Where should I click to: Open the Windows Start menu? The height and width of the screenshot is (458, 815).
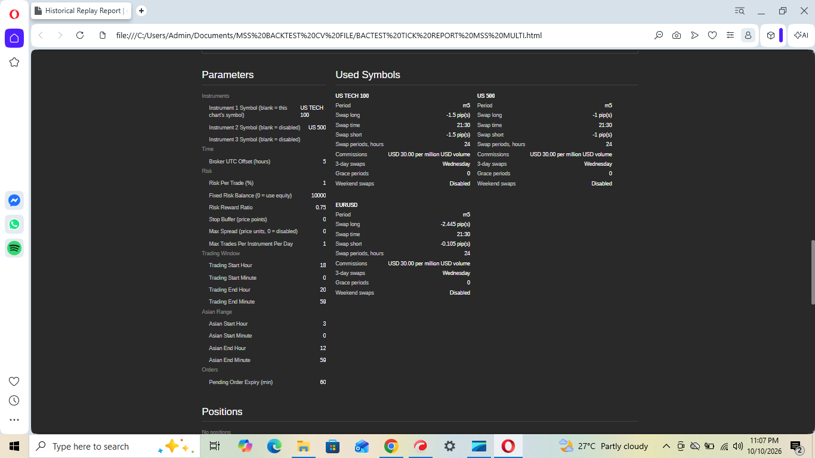click(14, 446)
